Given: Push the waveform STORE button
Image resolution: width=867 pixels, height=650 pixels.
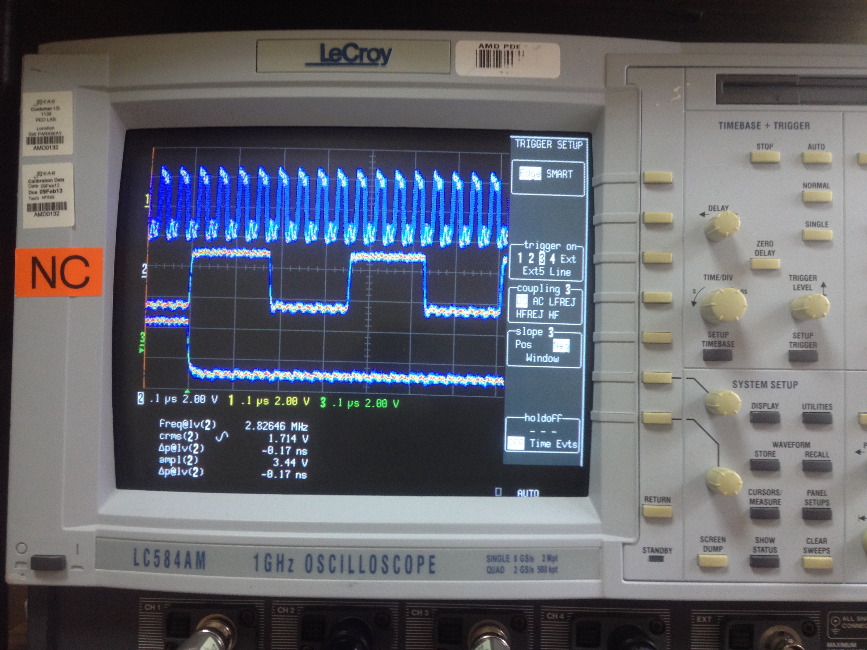Looking at the screenshot, I should coord(765,465).
